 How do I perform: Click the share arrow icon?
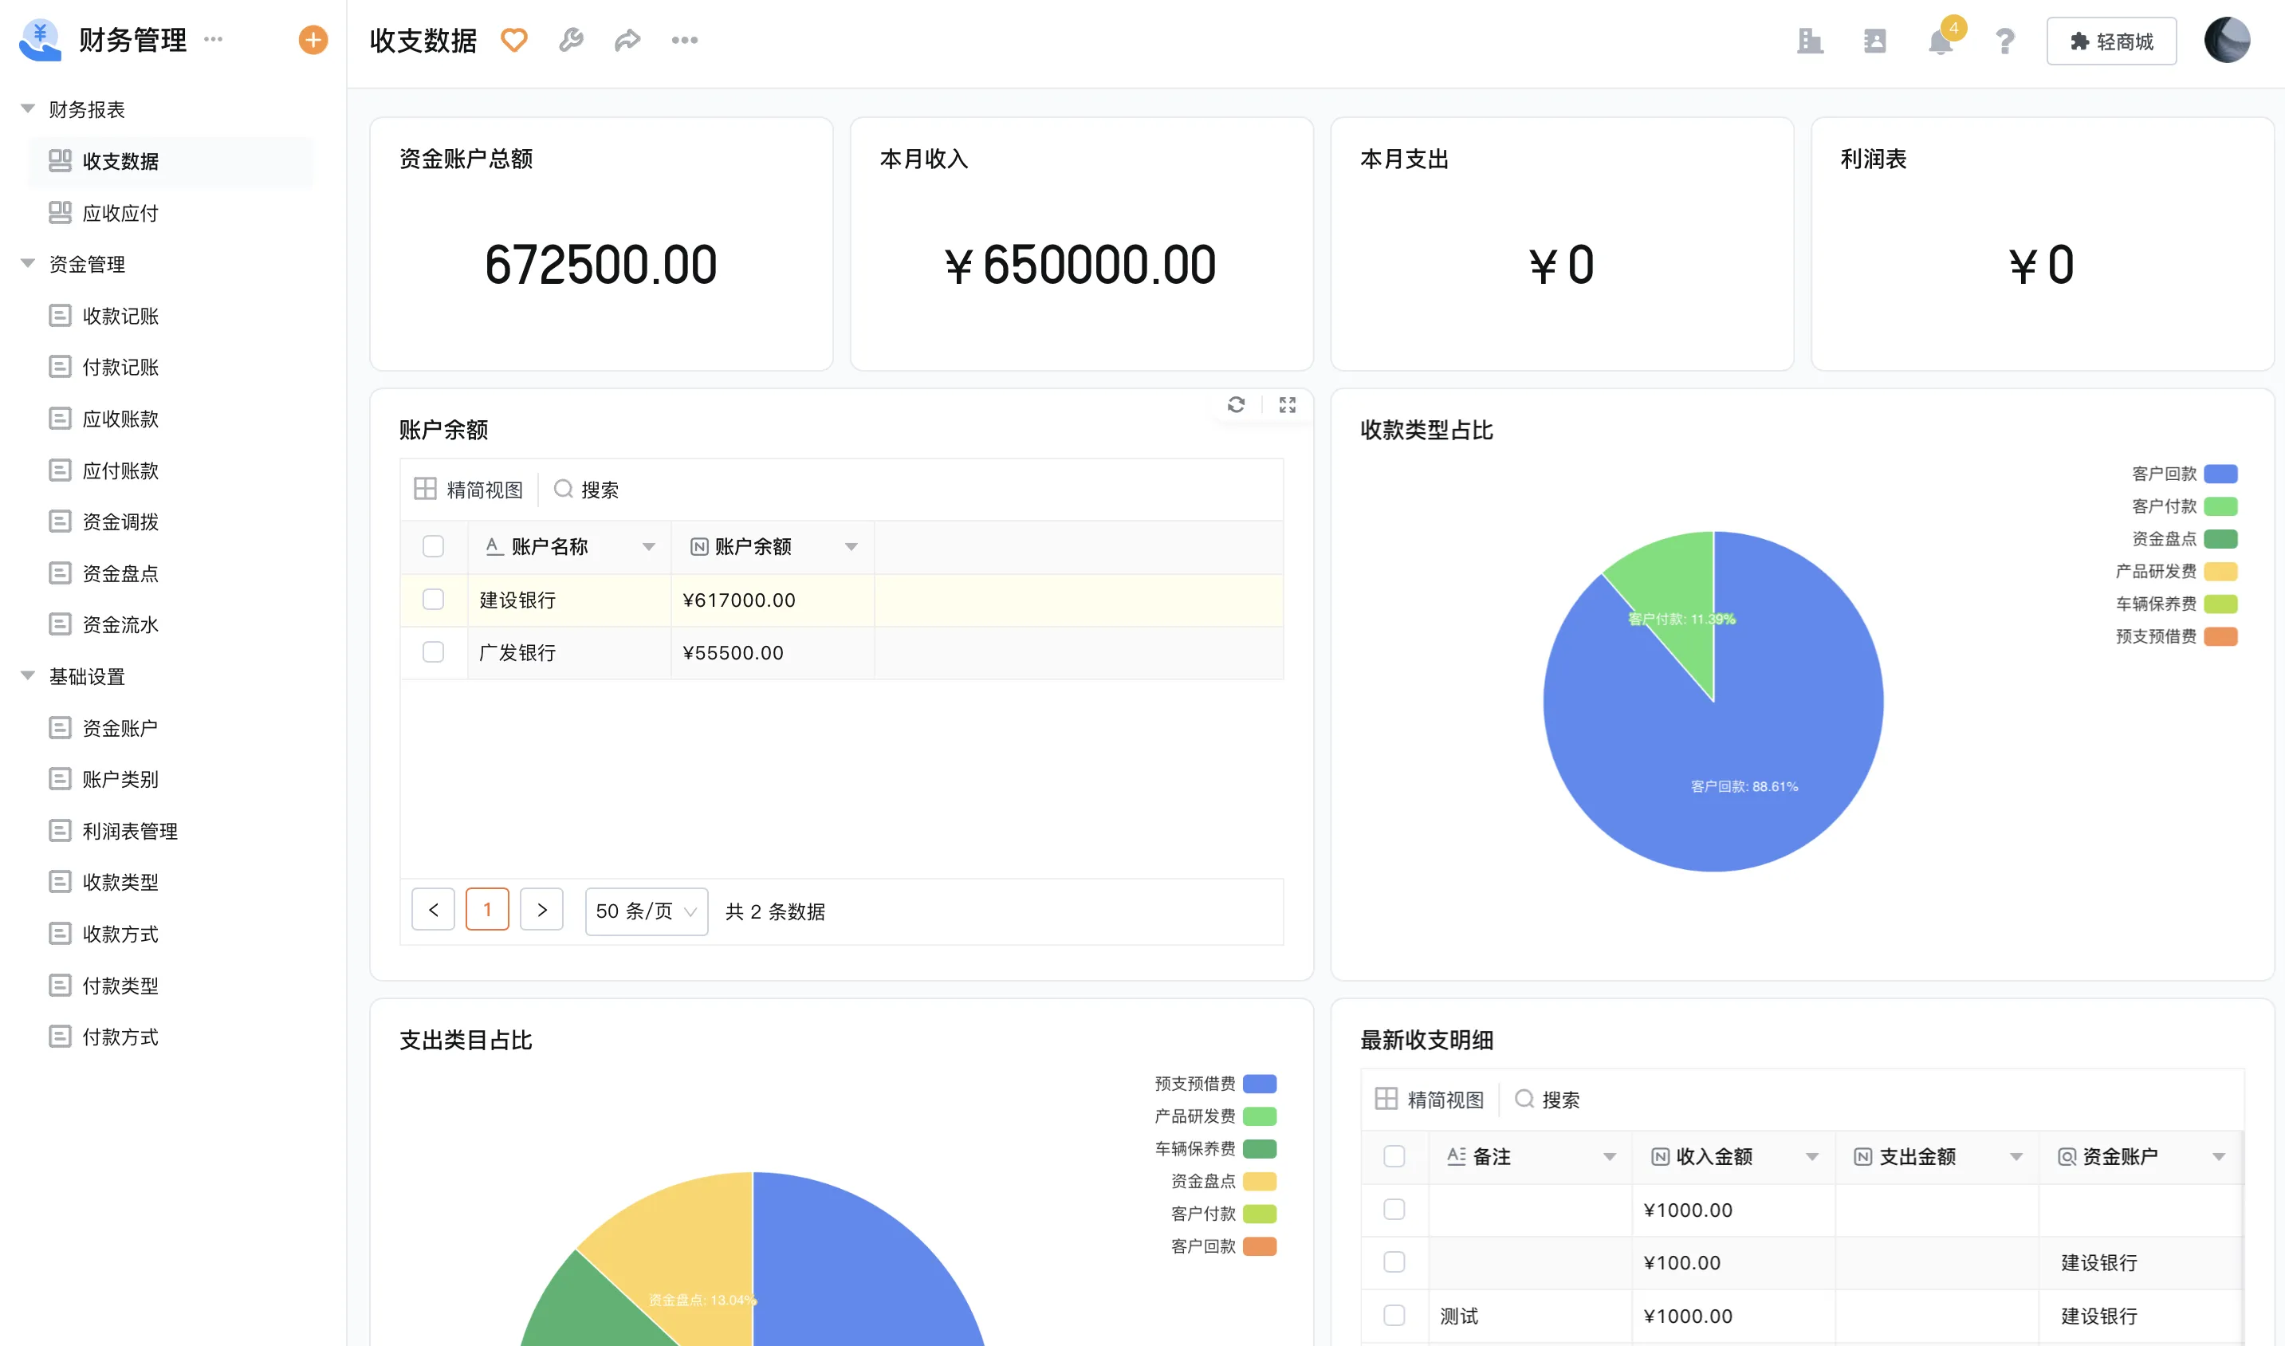pos(627,40)
